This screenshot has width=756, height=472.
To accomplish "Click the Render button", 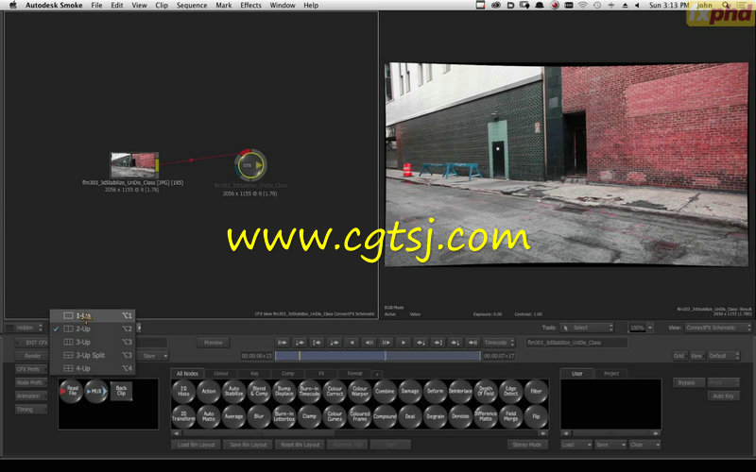I will (31, 356).
